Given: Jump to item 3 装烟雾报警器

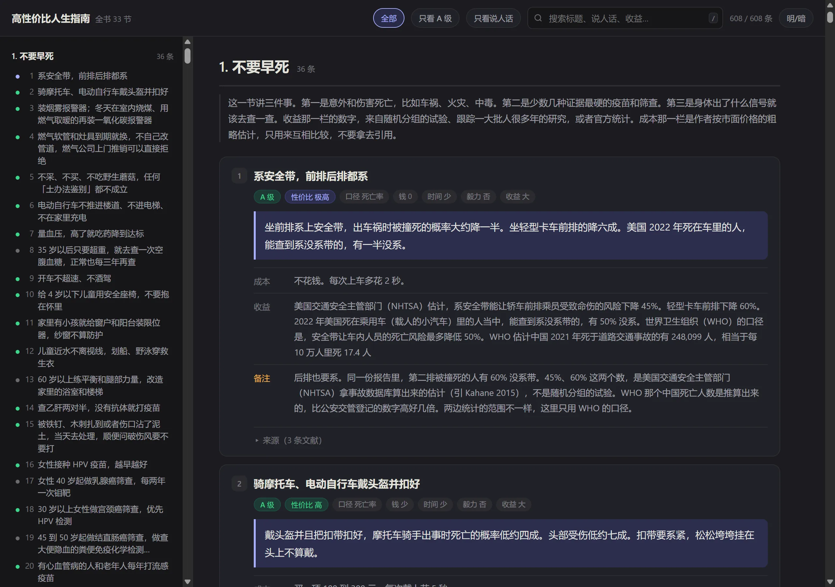Looking at the screenshot, I should tap(92, 114).
